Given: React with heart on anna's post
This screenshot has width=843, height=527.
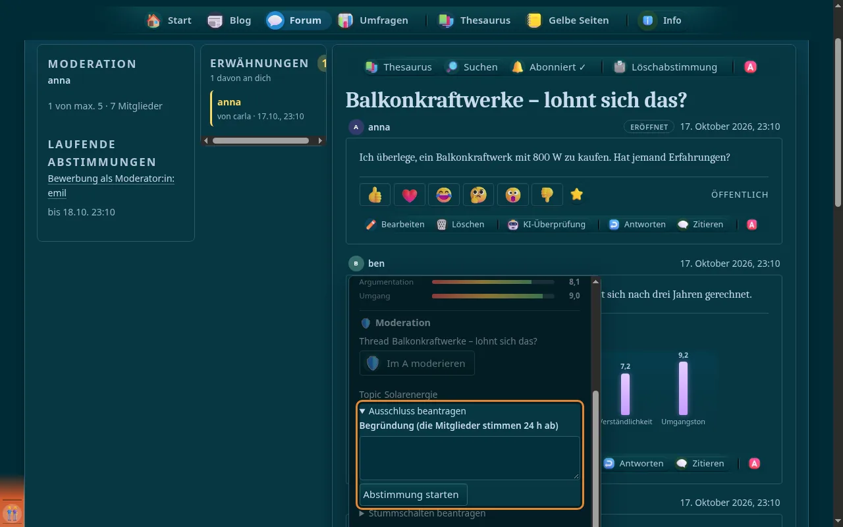Looking at the screenshot, I should pos(409,195).
